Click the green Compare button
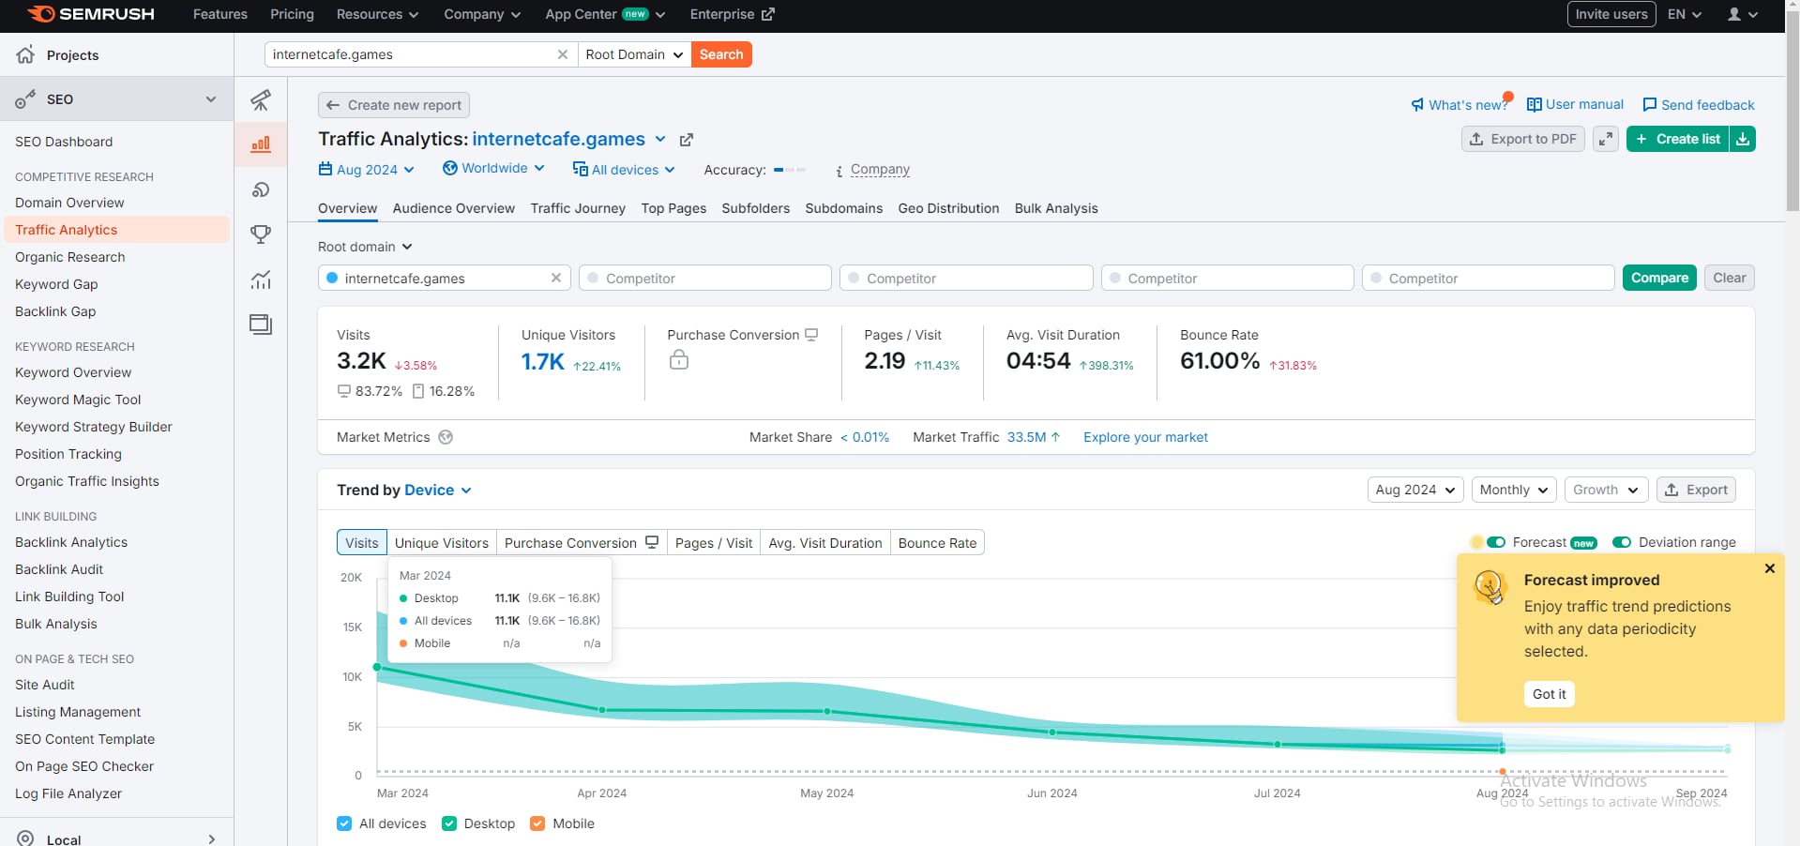The image size is (1800, 846). (x=1658, y=278)
